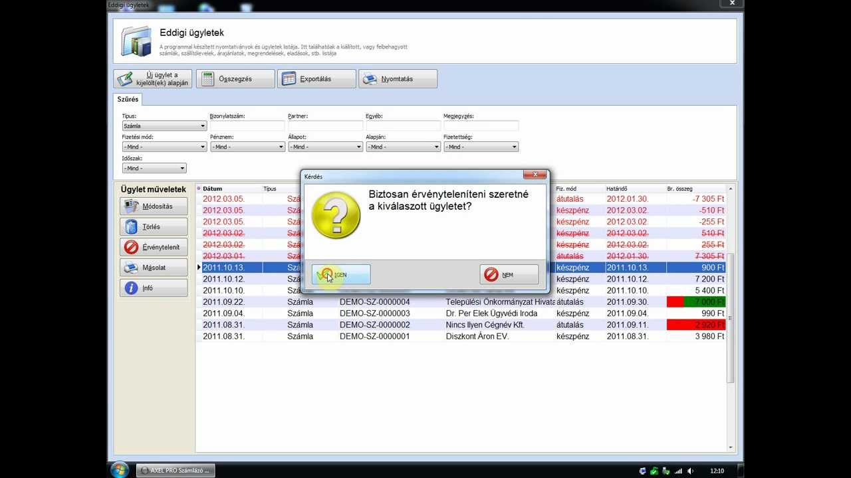
Task: Open the Windows Start orb
Action: pyautogui.click(x=120, y=470)
